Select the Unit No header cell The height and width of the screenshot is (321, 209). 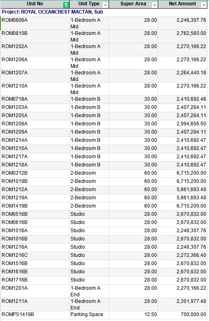click(35, 4)
